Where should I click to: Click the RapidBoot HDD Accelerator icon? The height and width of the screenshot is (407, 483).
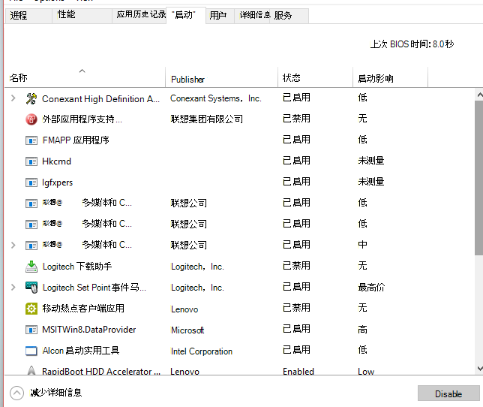click(31, 370)
